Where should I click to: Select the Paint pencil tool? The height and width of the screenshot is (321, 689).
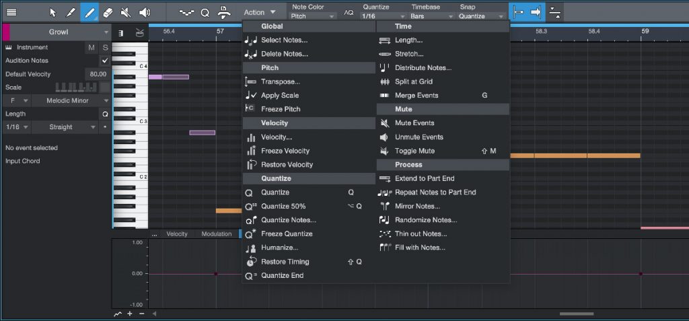pos(89,12)
